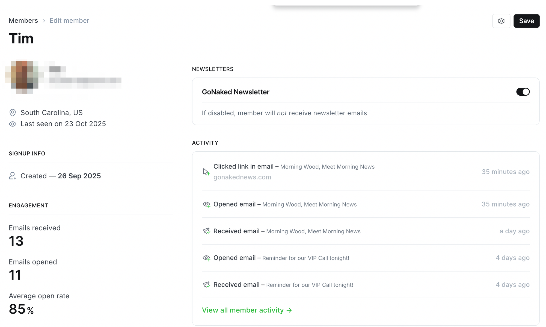Screen dimensions: 546x327
Task: Open View all member activity link
Action: click(x=247, y=310)
